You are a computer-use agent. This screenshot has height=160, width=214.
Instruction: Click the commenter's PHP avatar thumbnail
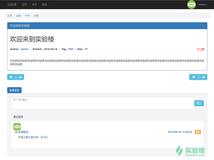[x=17, y=127]
